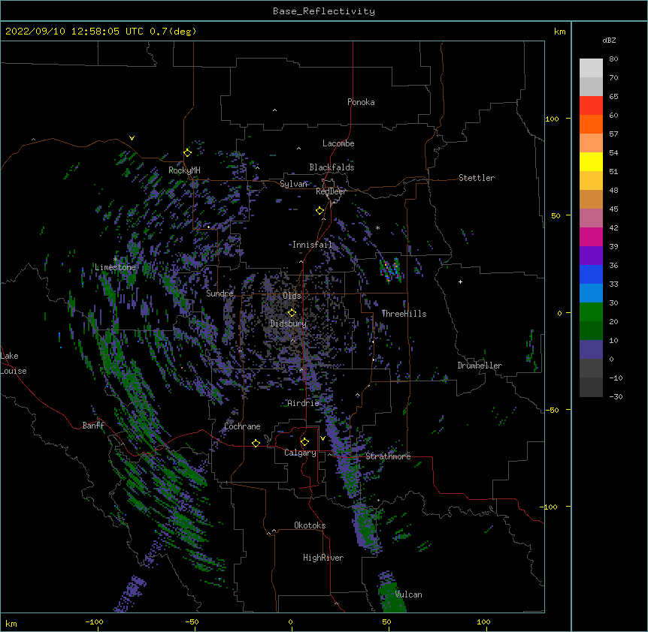
Task: Pick the light gray 70-80 dBZ swatch
Action: (x=591, y=68)
